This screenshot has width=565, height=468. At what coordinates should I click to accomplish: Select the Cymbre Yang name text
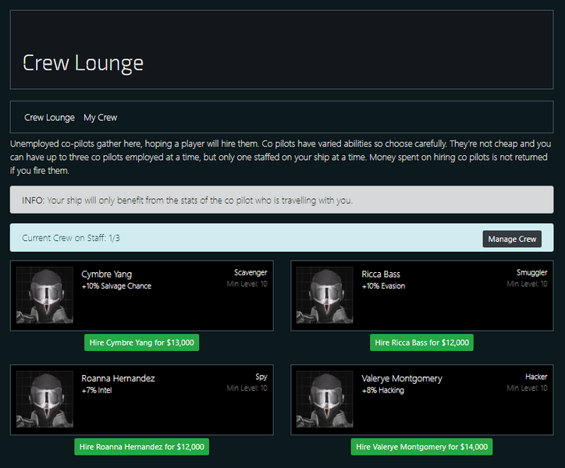(x=107, y=275)
